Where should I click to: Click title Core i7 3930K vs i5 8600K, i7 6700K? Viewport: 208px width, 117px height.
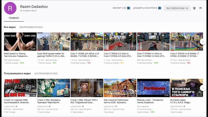(185, 55)
